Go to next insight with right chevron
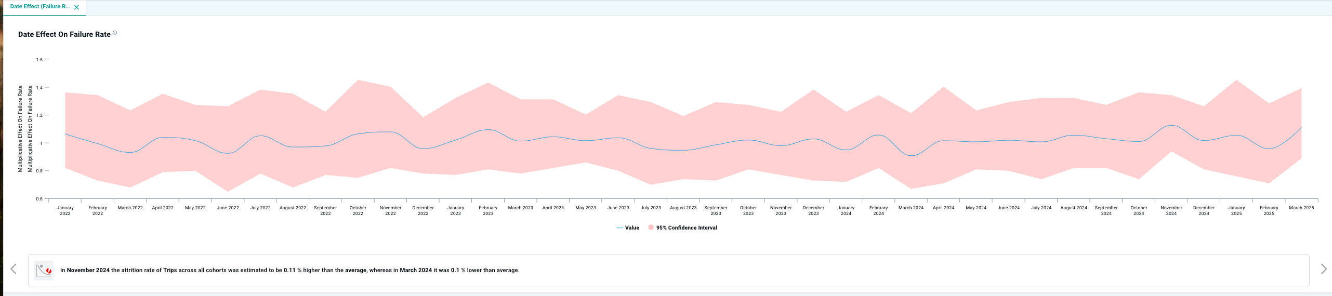Image resolution: width=1332 pixels, height=296 pixels. click(1323, 269)
